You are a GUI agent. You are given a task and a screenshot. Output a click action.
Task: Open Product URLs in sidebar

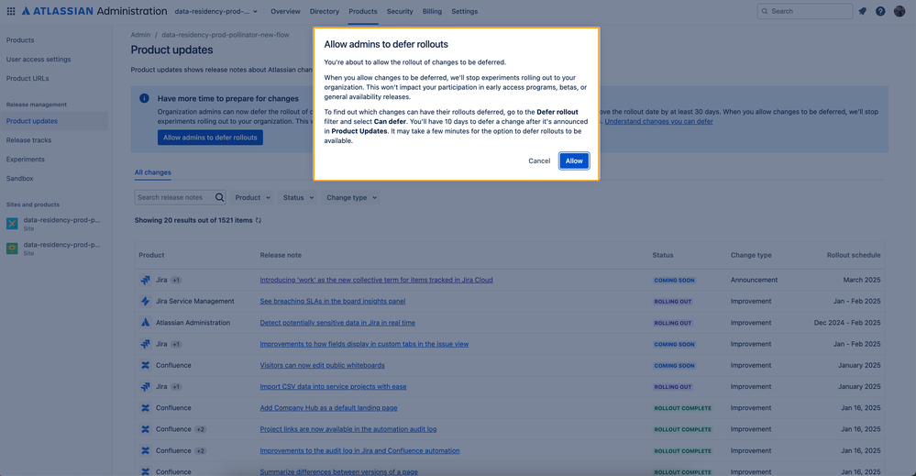pos(28,78)
